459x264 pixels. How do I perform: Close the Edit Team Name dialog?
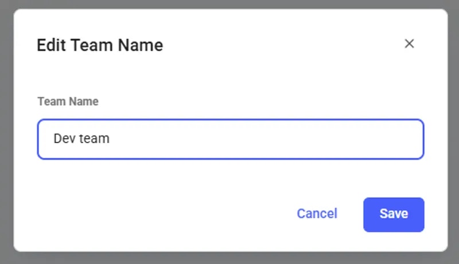coord(409,44)
